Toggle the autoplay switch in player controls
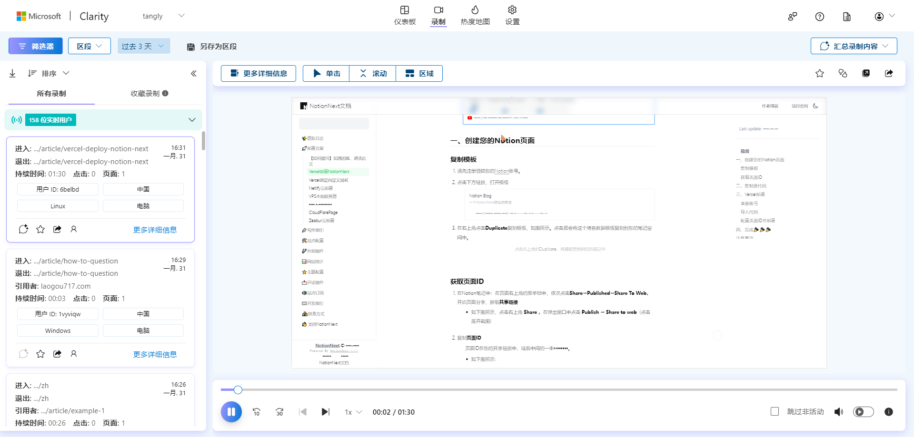The width and height of the screenshot is (914, 437). coord(863,412)
